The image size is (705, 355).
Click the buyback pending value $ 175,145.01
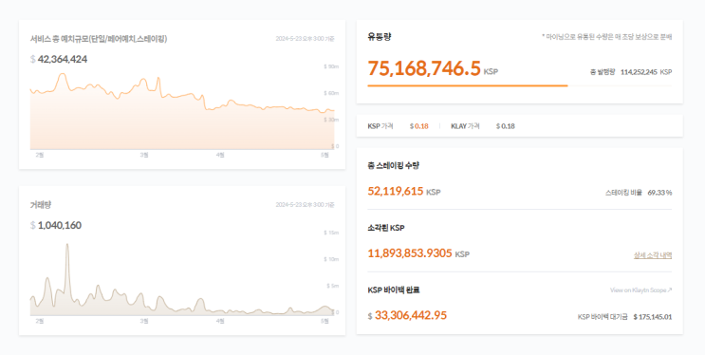pos(653,317)
